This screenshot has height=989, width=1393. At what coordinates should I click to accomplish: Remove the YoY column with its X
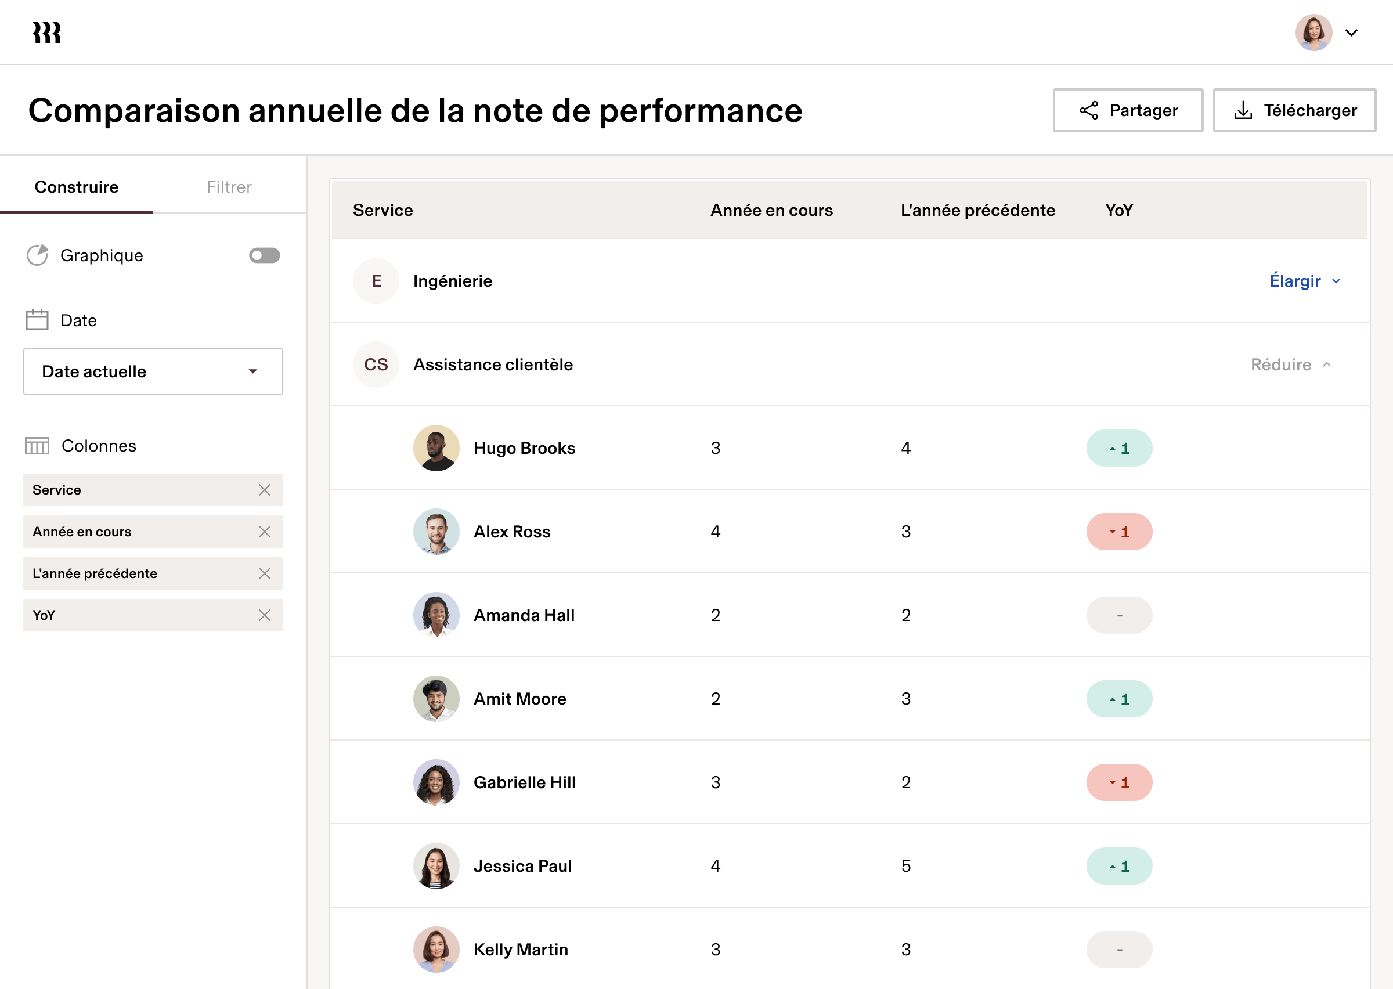[265, 615]
